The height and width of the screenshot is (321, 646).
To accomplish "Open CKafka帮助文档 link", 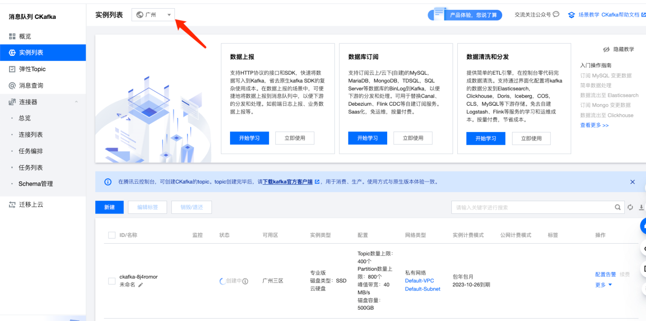I will [x=621, y=15].
